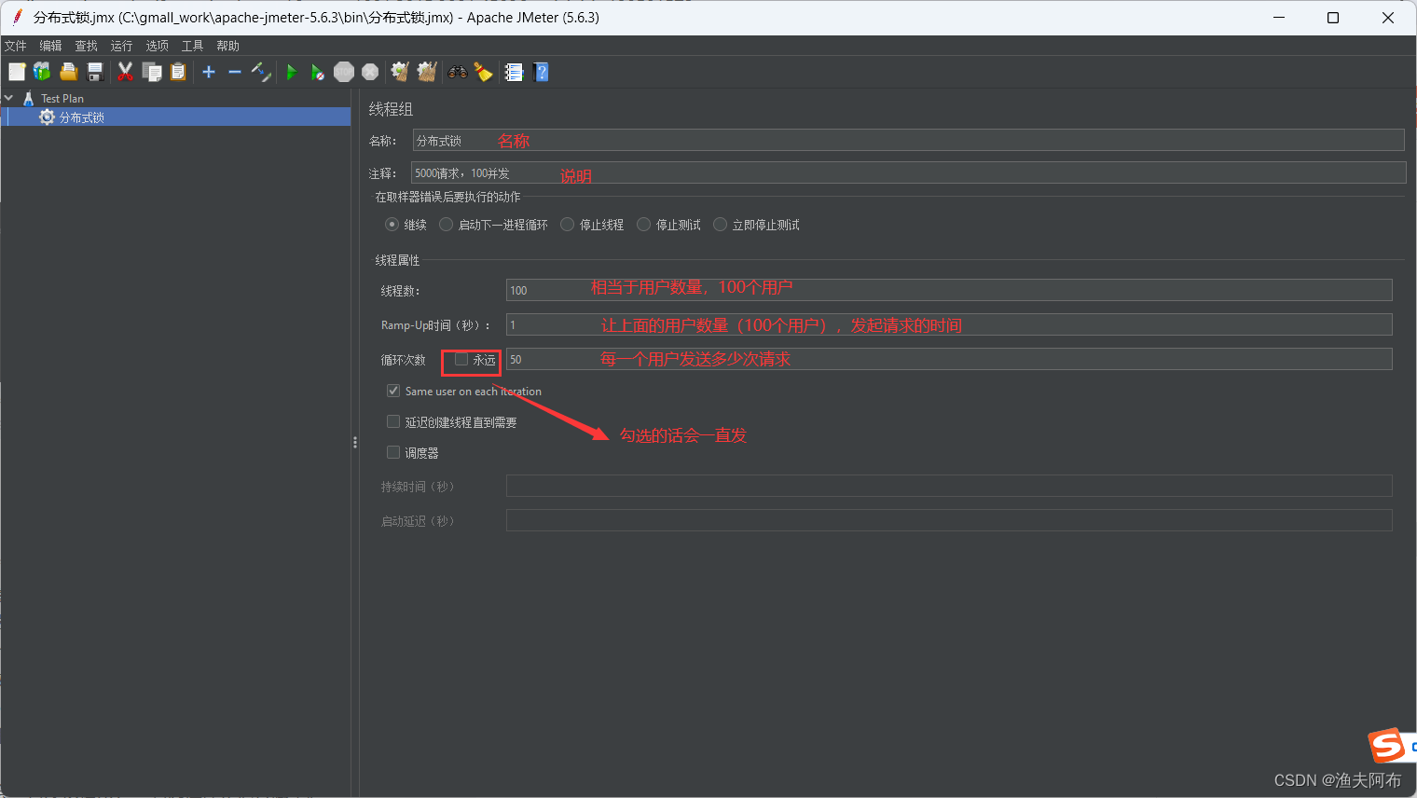Maximize the JMeter window
1417x798 pixels.
tap(1333, 18)
